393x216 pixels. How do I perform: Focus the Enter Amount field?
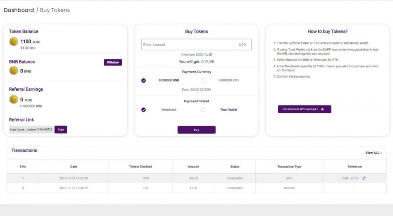(187, 45)
